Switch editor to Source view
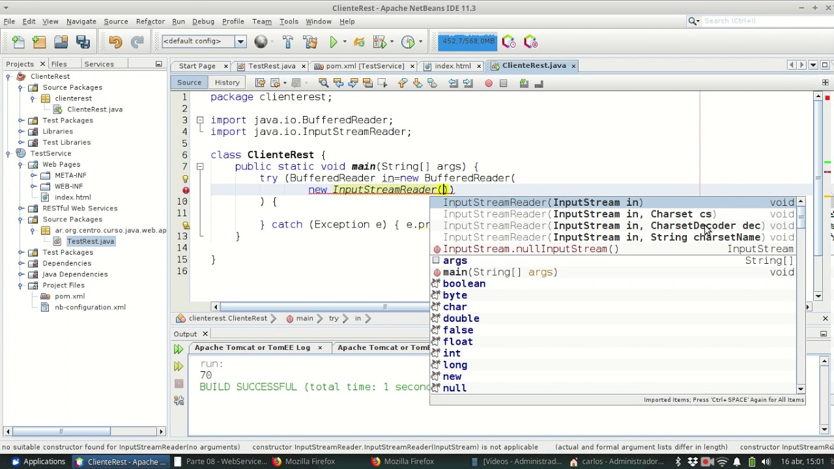The image size is (834, 469). tap(189, 83)
